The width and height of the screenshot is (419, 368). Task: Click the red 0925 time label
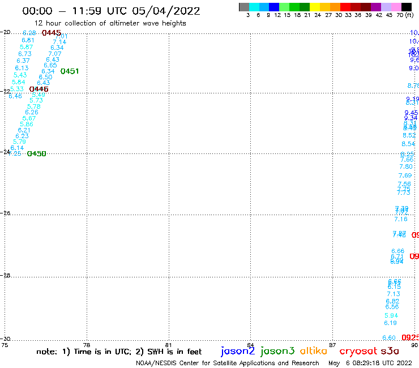point(410,337)
